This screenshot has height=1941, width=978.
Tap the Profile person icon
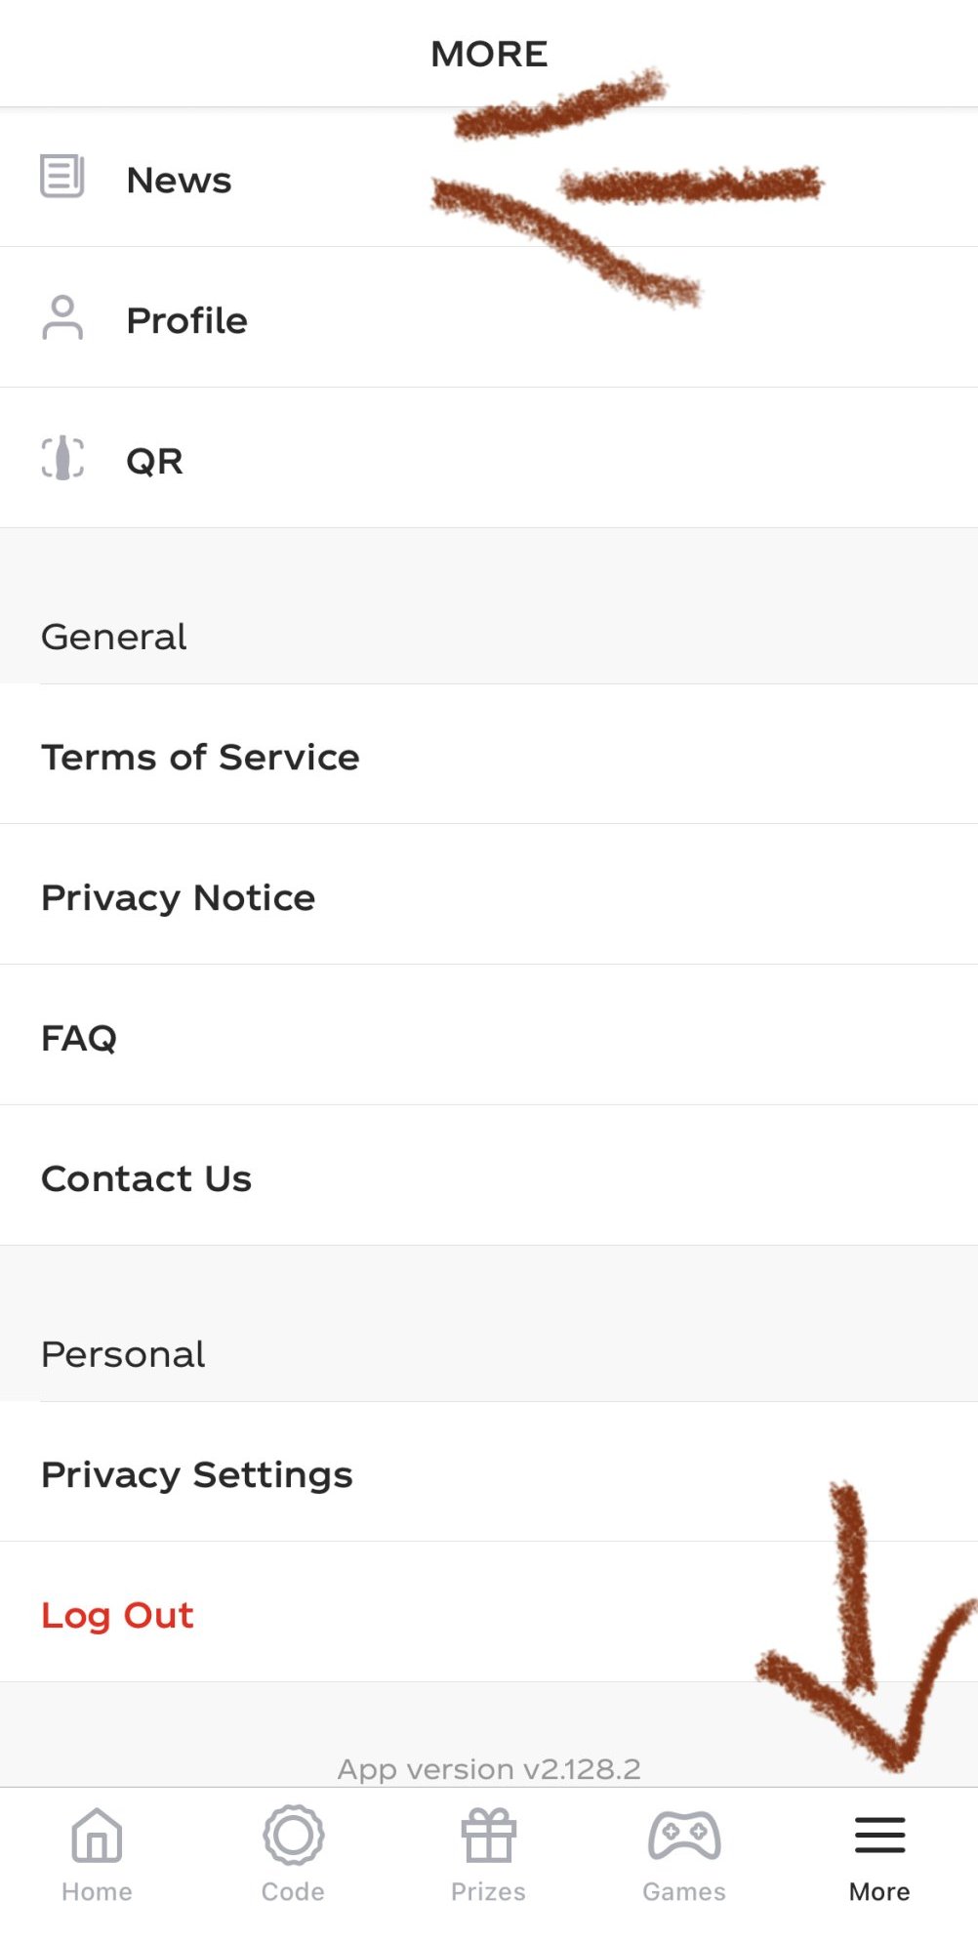[62, 318]
